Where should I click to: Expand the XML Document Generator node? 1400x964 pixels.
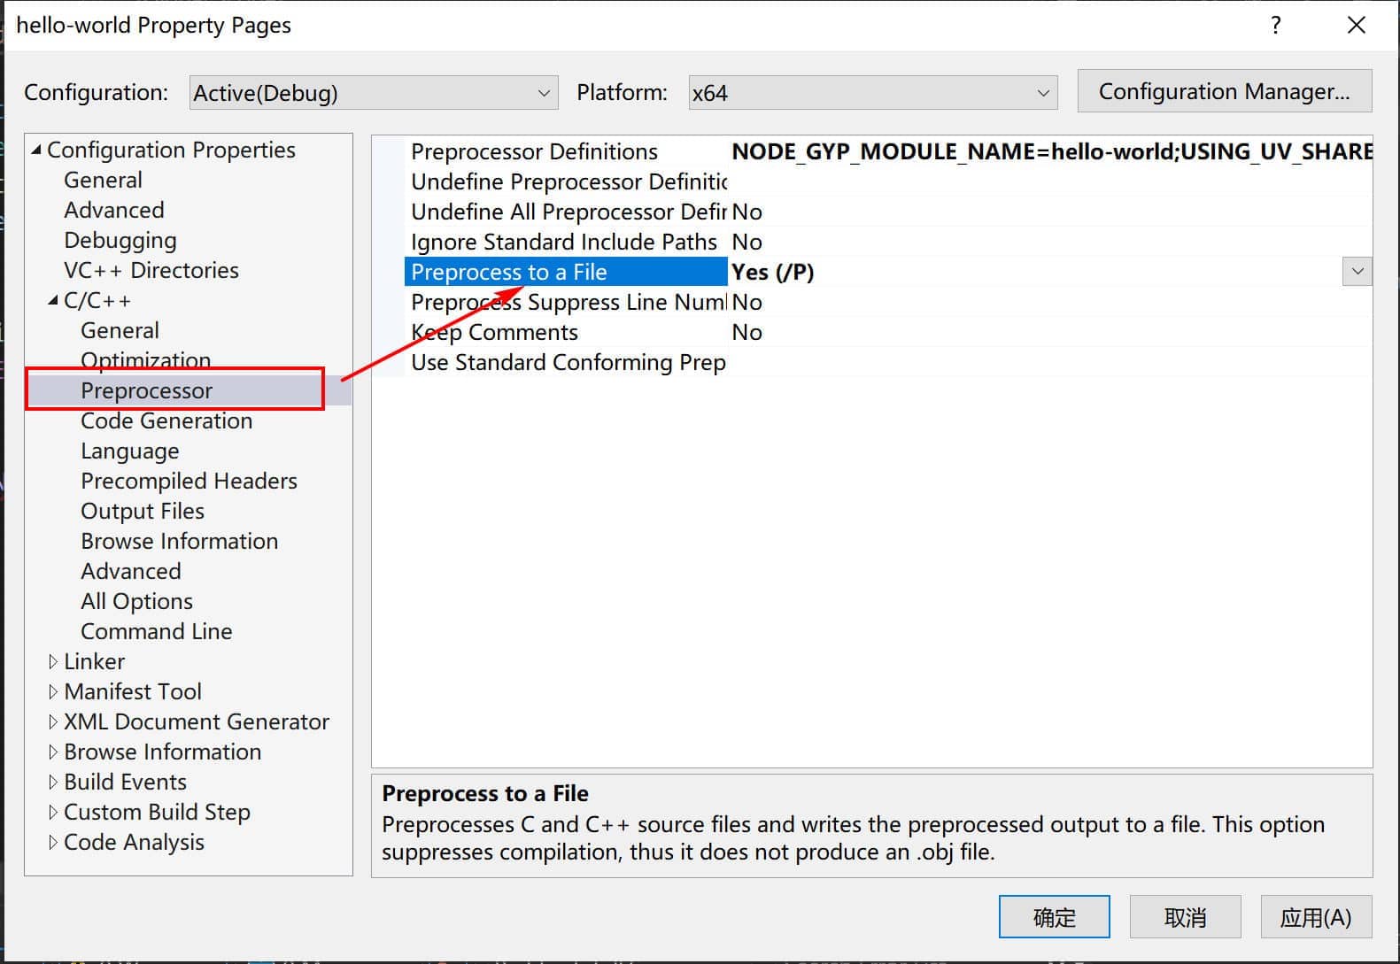pos(53,722)
